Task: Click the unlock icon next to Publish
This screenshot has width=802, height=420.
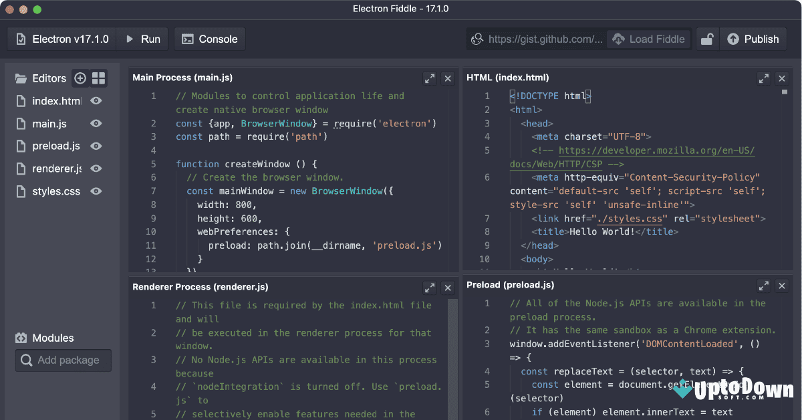Action: (707, 39)
